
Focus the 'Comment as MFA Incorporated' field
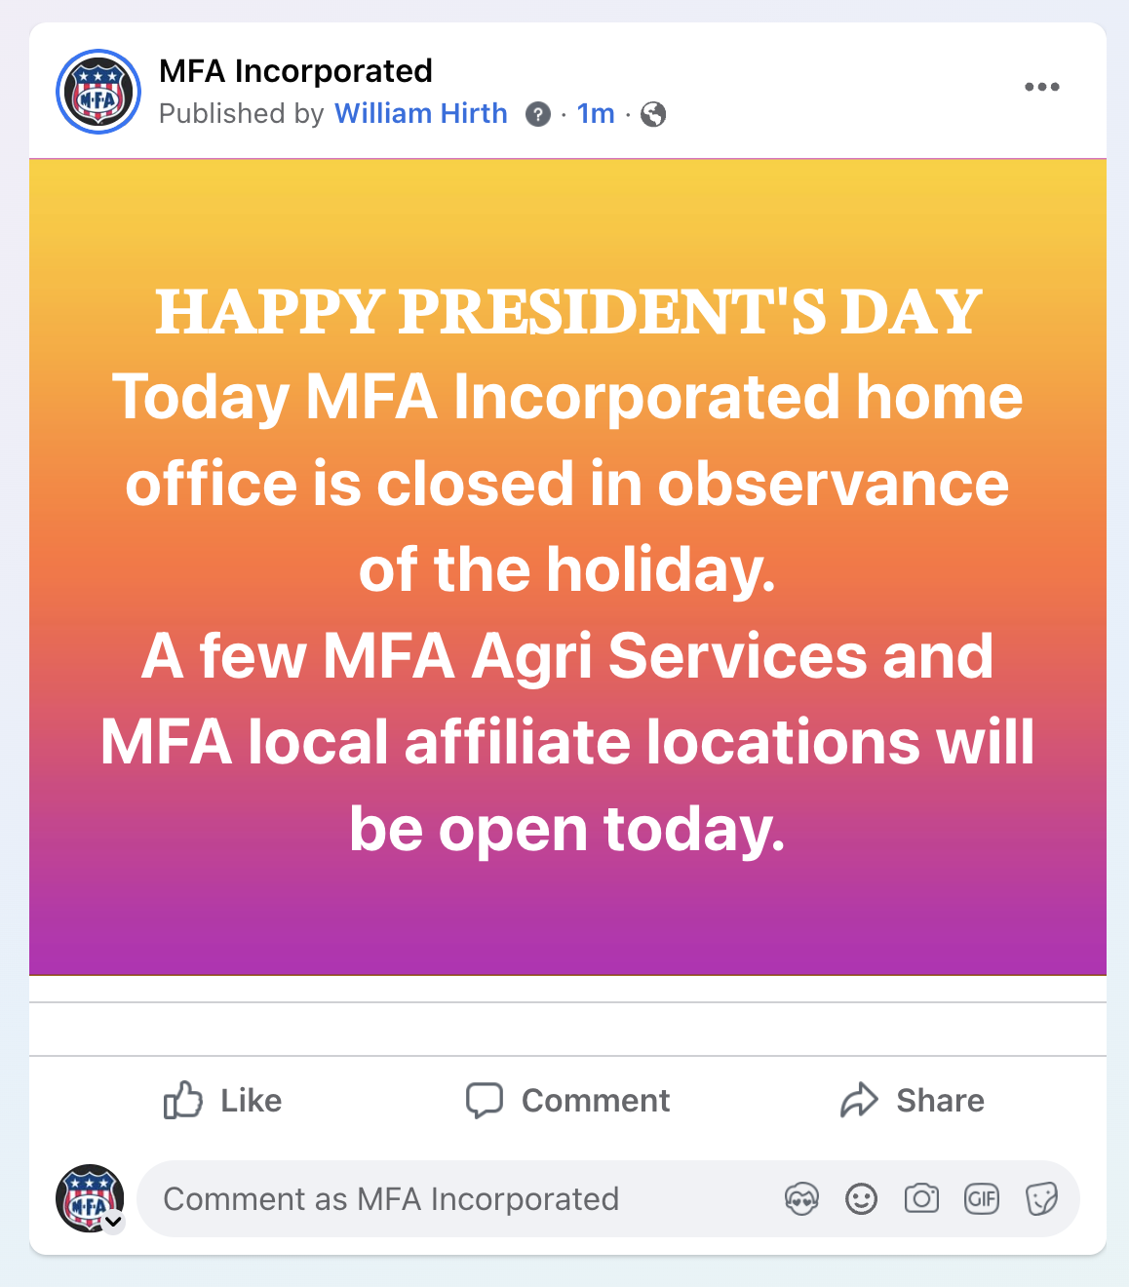click(458, 1198)
